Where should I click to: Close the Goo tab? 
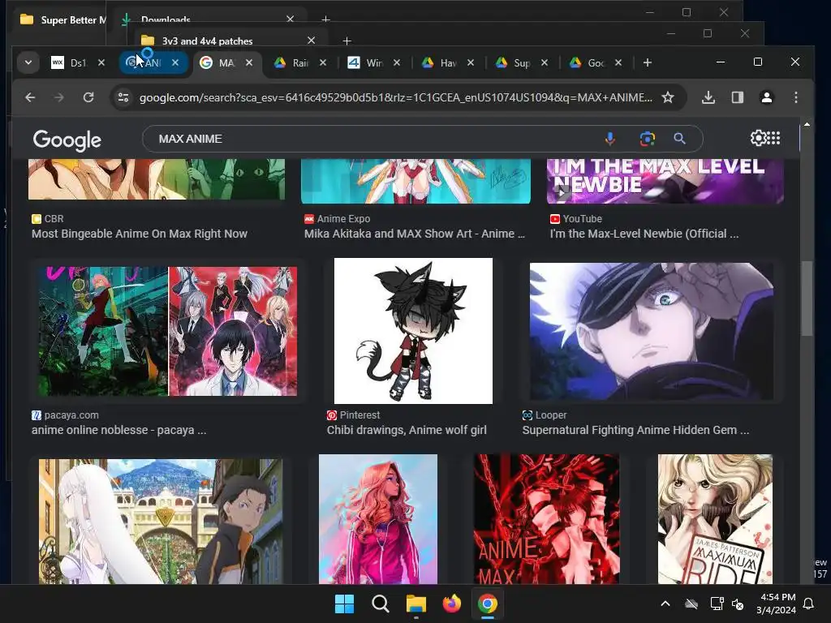(618, 62)
